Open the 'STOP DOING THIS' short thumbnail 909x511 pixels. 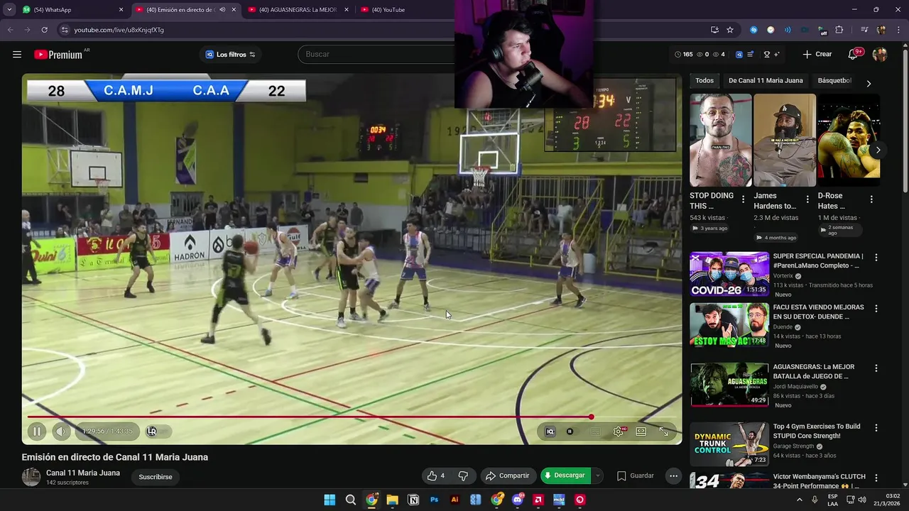coord(720,140)
